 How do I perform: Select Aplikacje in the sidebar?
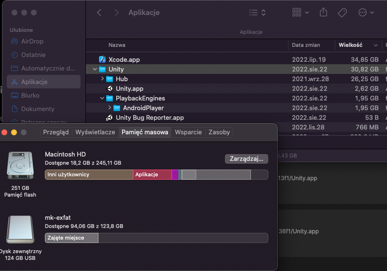(44, 82)
